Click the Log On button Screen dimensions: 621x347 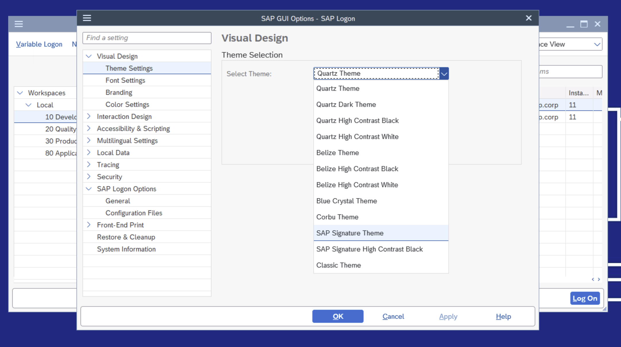coord(585,298)
